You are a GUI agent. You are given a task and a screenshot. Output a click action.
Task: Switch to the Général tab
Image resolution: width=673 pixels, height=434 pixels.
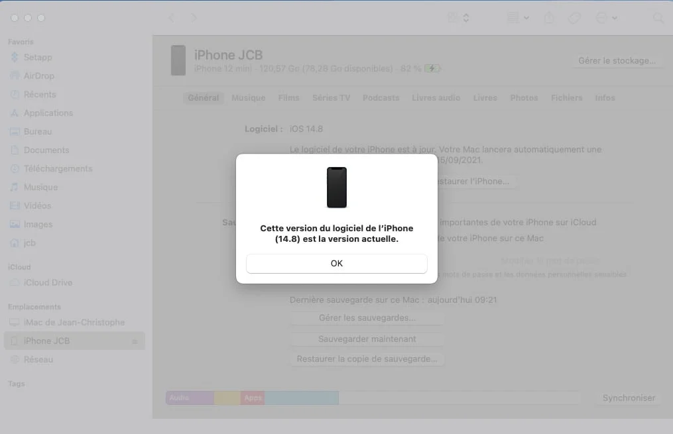tap(204, 98)
